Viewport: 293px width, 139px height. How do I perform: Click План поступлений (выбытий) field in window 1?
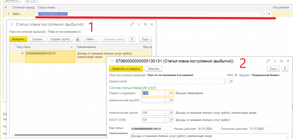[x=64, y=32]
